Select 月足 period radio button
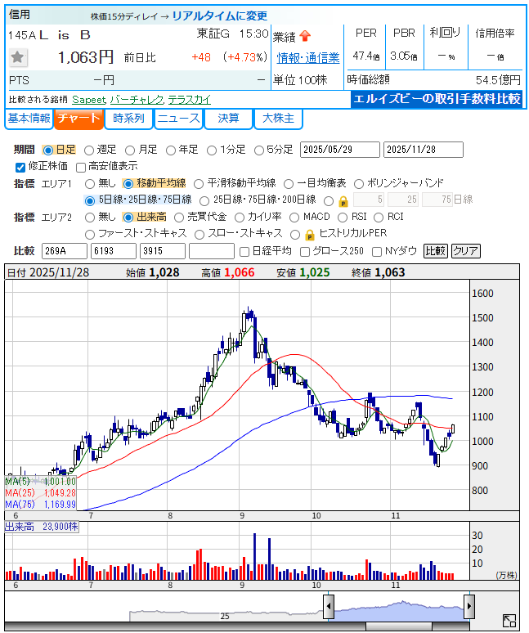 click(130, 150)
